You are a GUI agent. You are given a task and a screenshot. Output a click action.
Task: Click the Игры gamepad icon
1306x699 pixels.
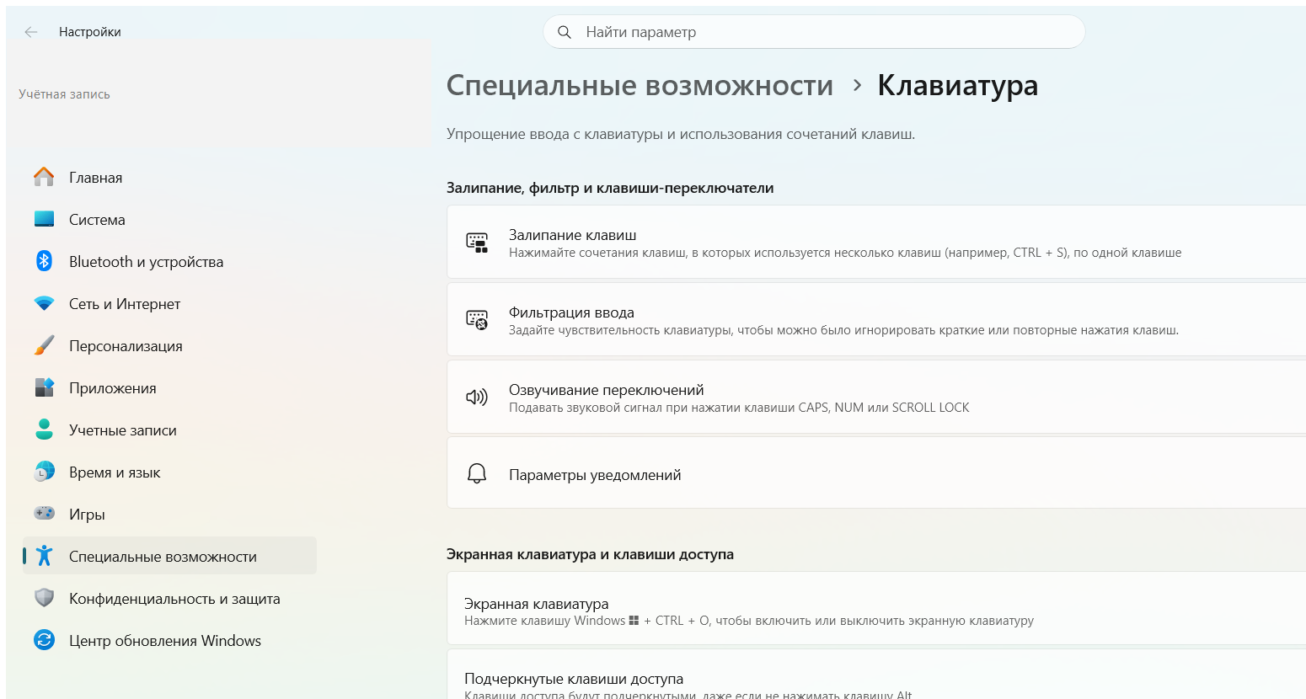point(44,513)
